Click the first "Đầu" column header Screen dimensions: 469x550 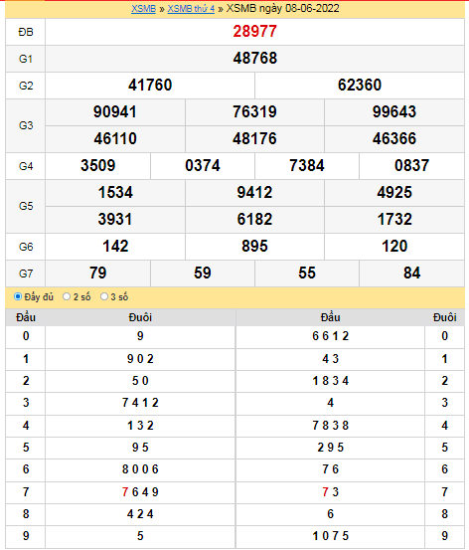point(26,317)
